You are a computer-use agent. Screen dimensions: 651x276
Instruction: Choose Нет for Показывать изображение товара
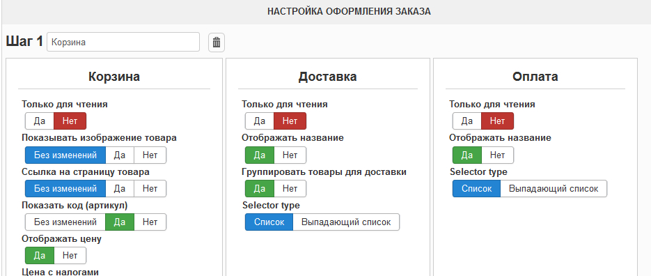coord(150,155)
